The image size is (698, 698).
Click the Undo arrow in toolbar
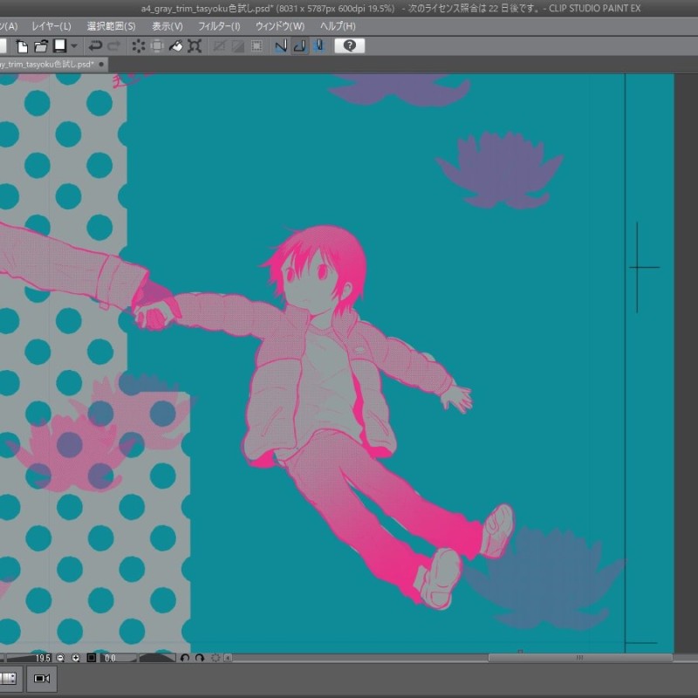[x=95, y=45]
